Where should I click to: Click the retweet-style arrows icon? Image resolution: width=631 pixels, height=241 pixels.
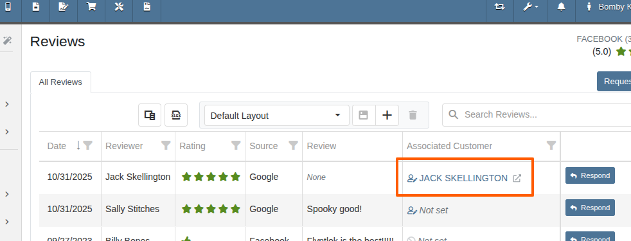coord(500,7)
